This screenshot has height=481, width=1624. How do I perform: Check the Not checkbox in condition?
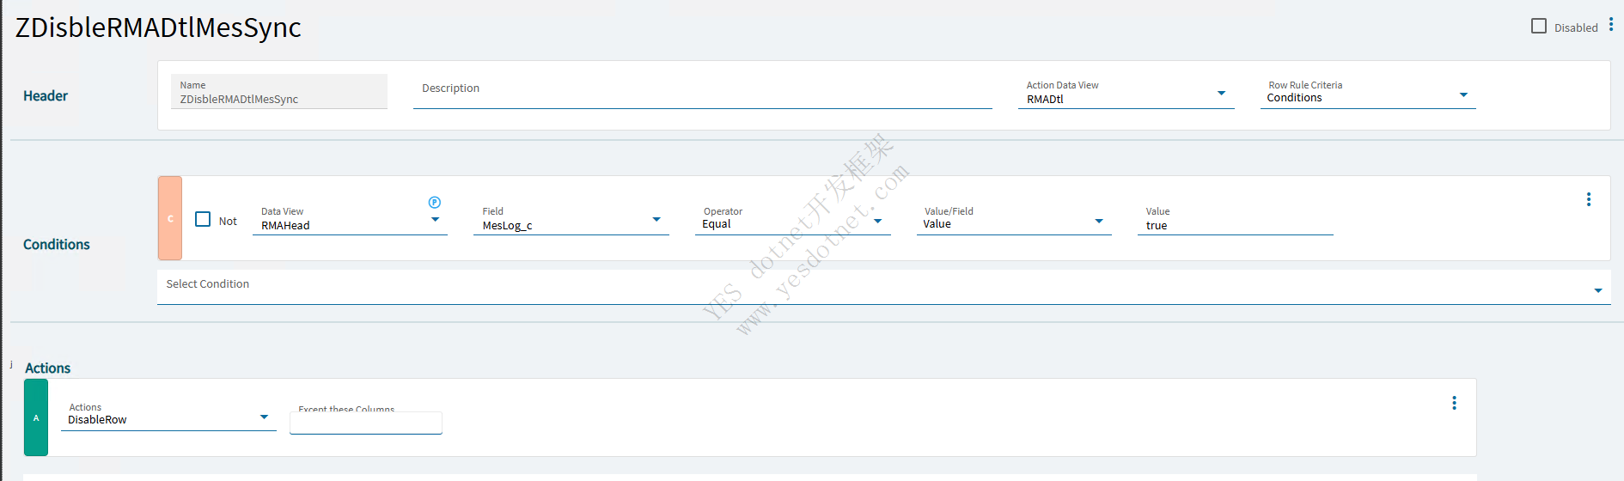coord(203,220)
